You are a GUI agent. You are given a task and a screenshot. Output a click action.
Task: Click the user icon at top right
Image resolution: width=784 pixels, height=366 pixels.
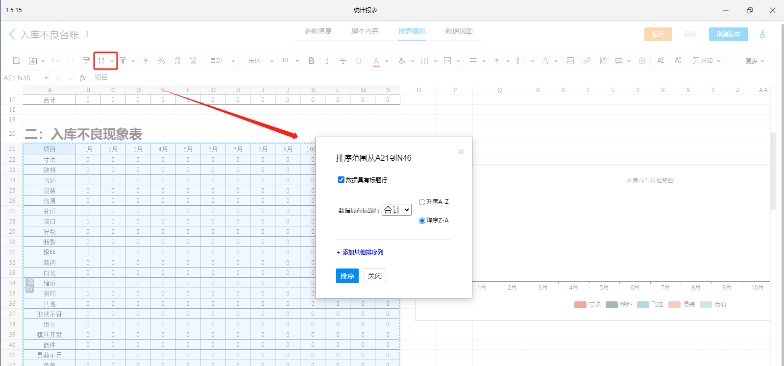(x=762, y=34)
